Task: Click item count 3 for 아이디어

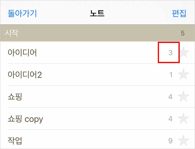Action: coord(170,53)
